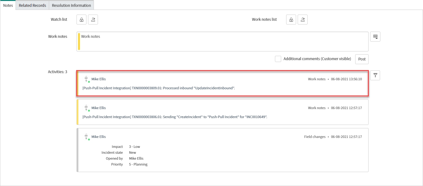Screen dimensions: 423x186
Task: Open the Resolution Information tab
Action: click(x=71, y=5)
